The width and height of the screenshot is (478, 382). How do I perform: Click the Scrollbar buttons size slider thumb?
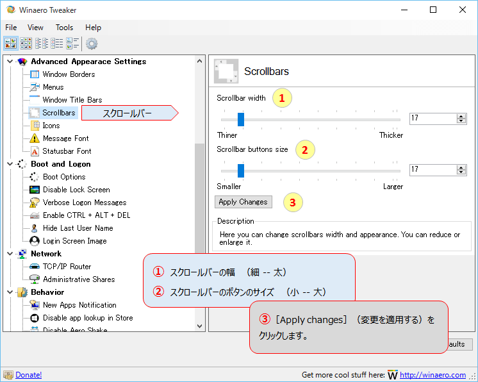coord(241,170)
